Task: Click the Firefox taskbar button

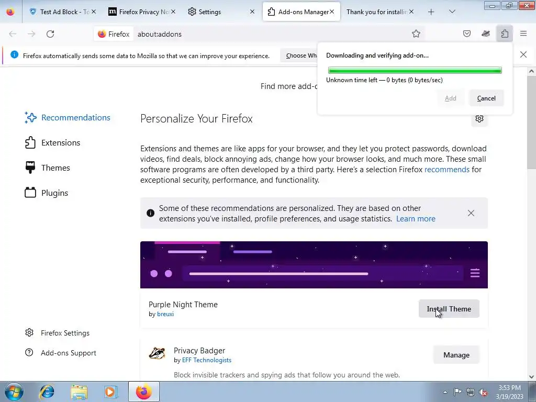Action: (x=144, y=392)
